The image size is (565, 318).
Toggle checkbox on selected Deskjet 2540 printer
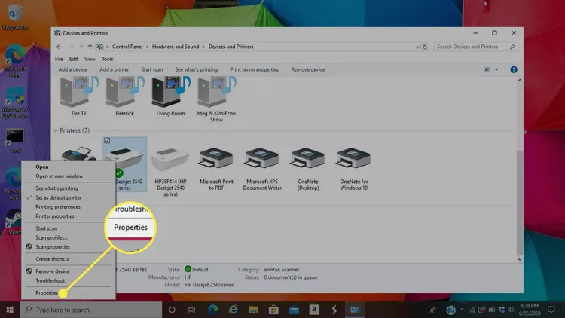(106, 141)
